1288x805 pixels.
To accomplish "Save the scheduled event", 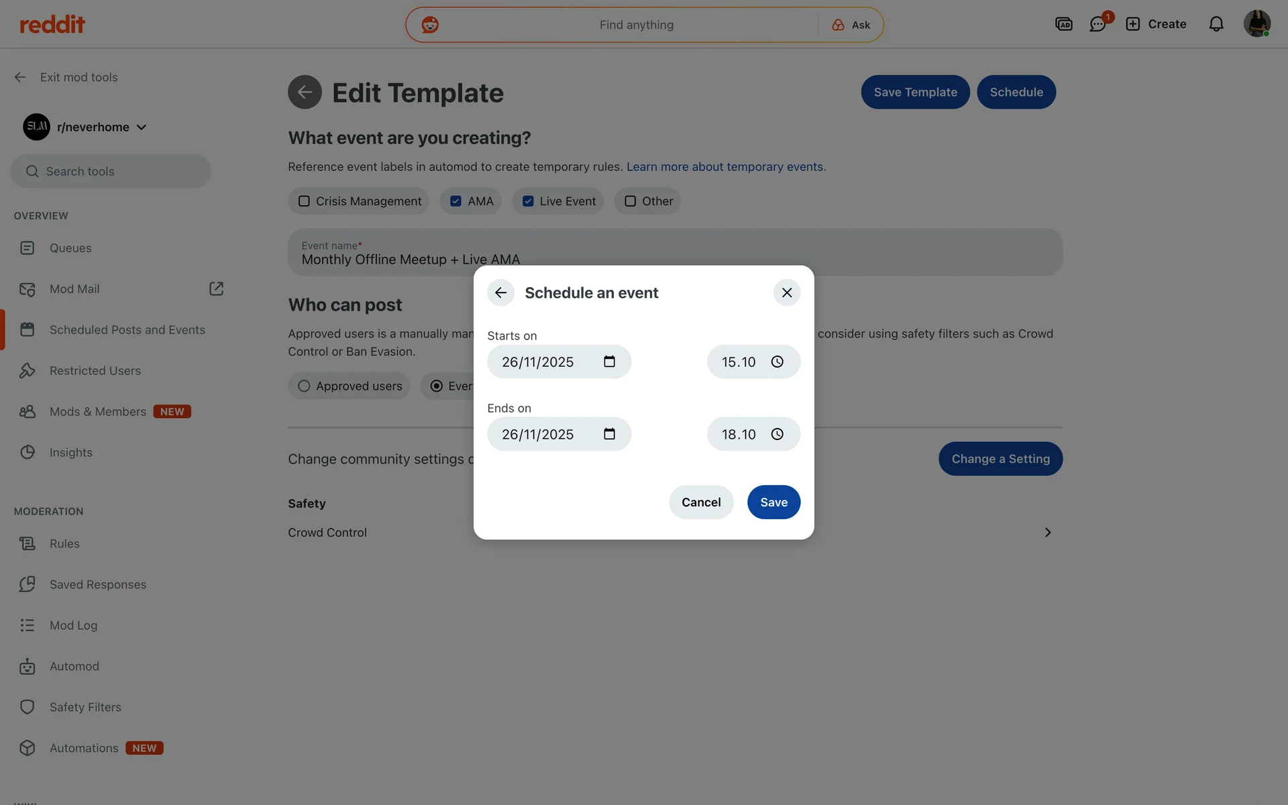I will 773,502.
